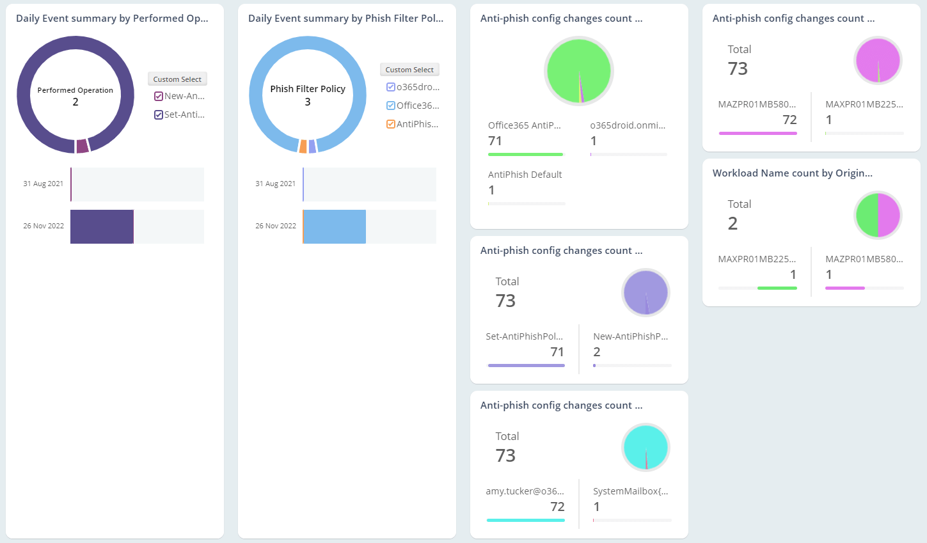Disable the o365dro checkbox
927x543 pixels.
tap(390, 86)
